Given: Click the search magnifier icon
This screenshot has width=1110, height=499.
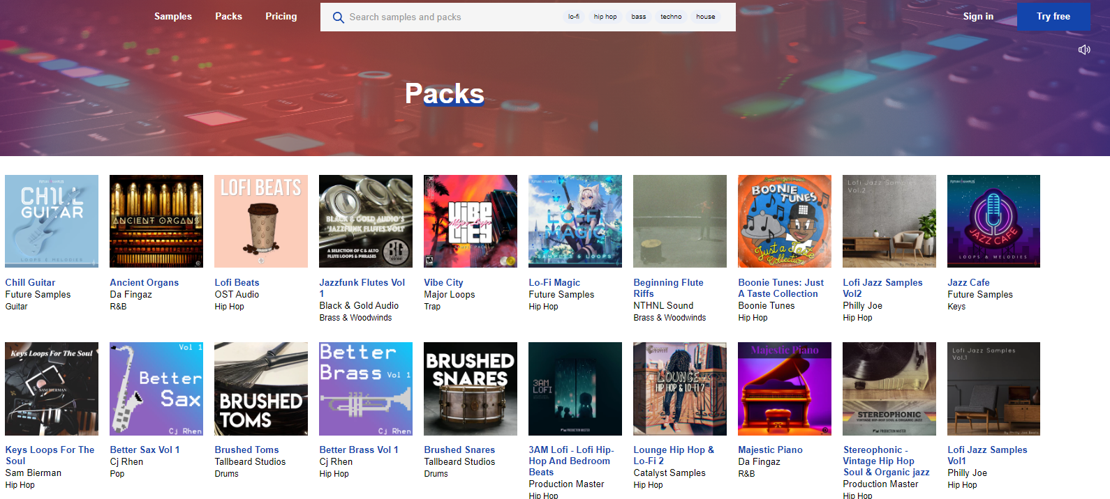Looking at the screenshot, I should pos(338,17).
